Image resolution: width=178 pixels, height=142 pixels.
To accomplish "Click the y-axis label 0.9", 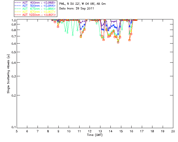I will [14, 24].
